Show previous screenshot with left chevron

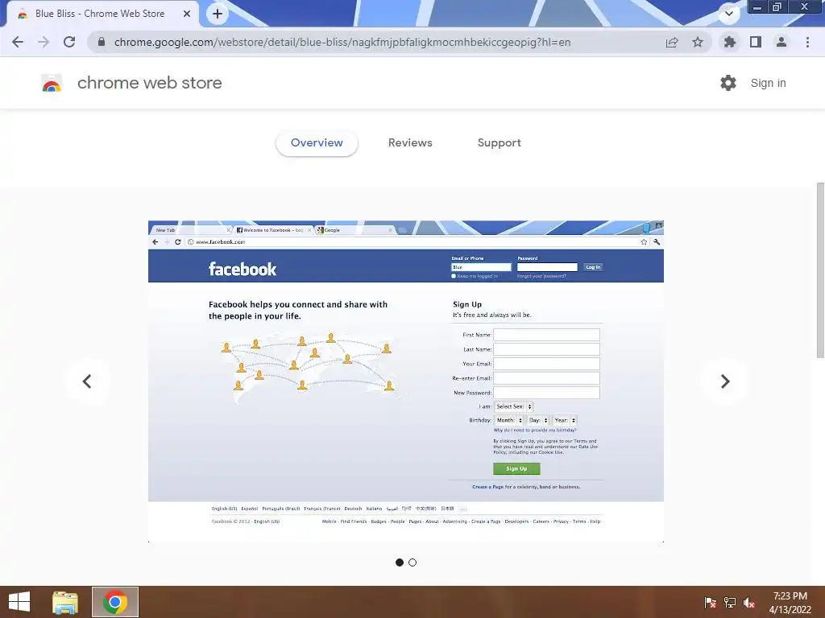coord(87,381)
